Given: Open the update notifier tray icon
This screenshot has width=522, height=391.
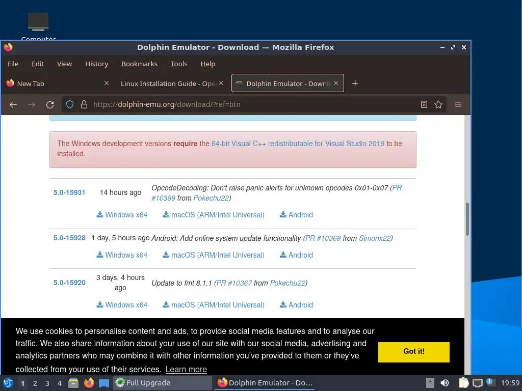Looking at the screenshot, I should (x=491, y=382).
